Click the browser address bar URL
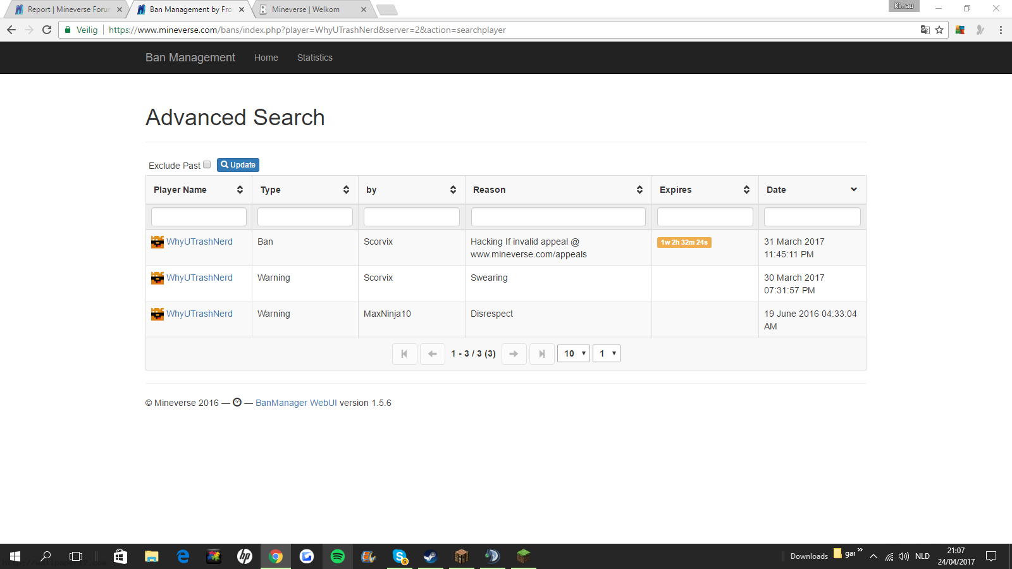Screen dimensions: 1012x569 click(x=307, y=30)
